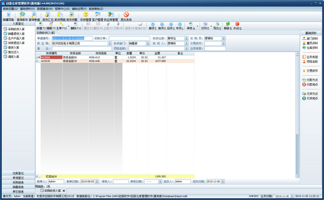Open the 审核 dropdown arrow
This screenshot has width=324, height=200.
pos(197,26)
